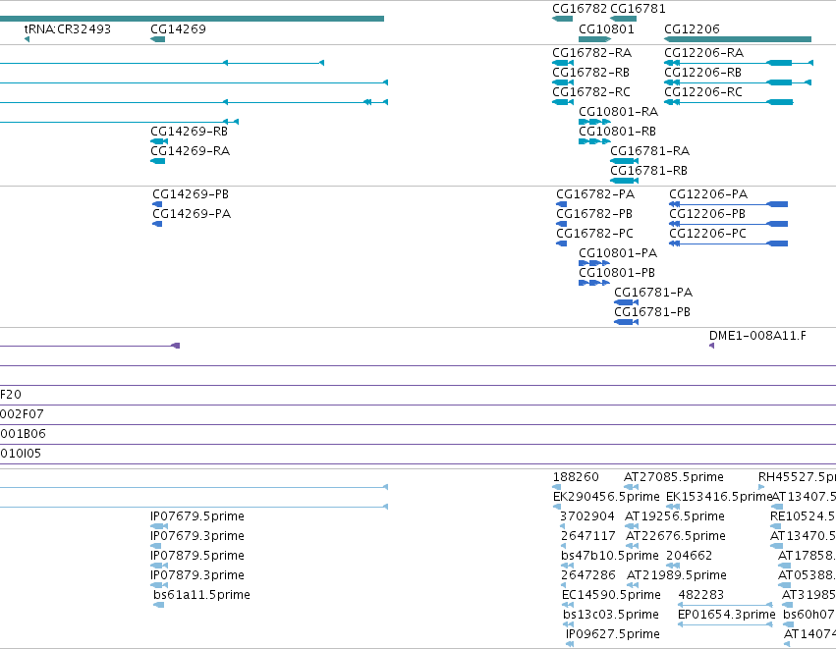Click transcript CG12206-RC label
Viewport: 836px width, 649px height.
pyautogui.click(x=703, y=92)
